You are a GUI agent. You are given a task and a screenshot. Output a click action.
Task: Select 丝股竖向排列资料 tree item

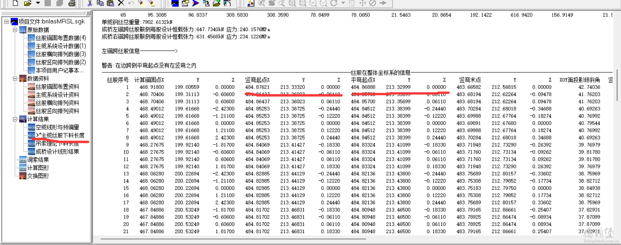coord(57,111)
